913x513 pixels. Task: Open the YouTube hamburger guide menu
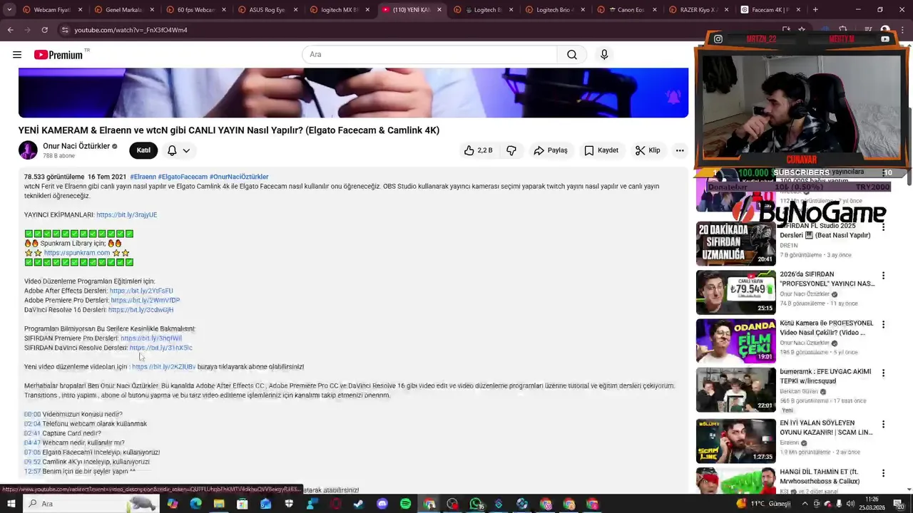17,55
